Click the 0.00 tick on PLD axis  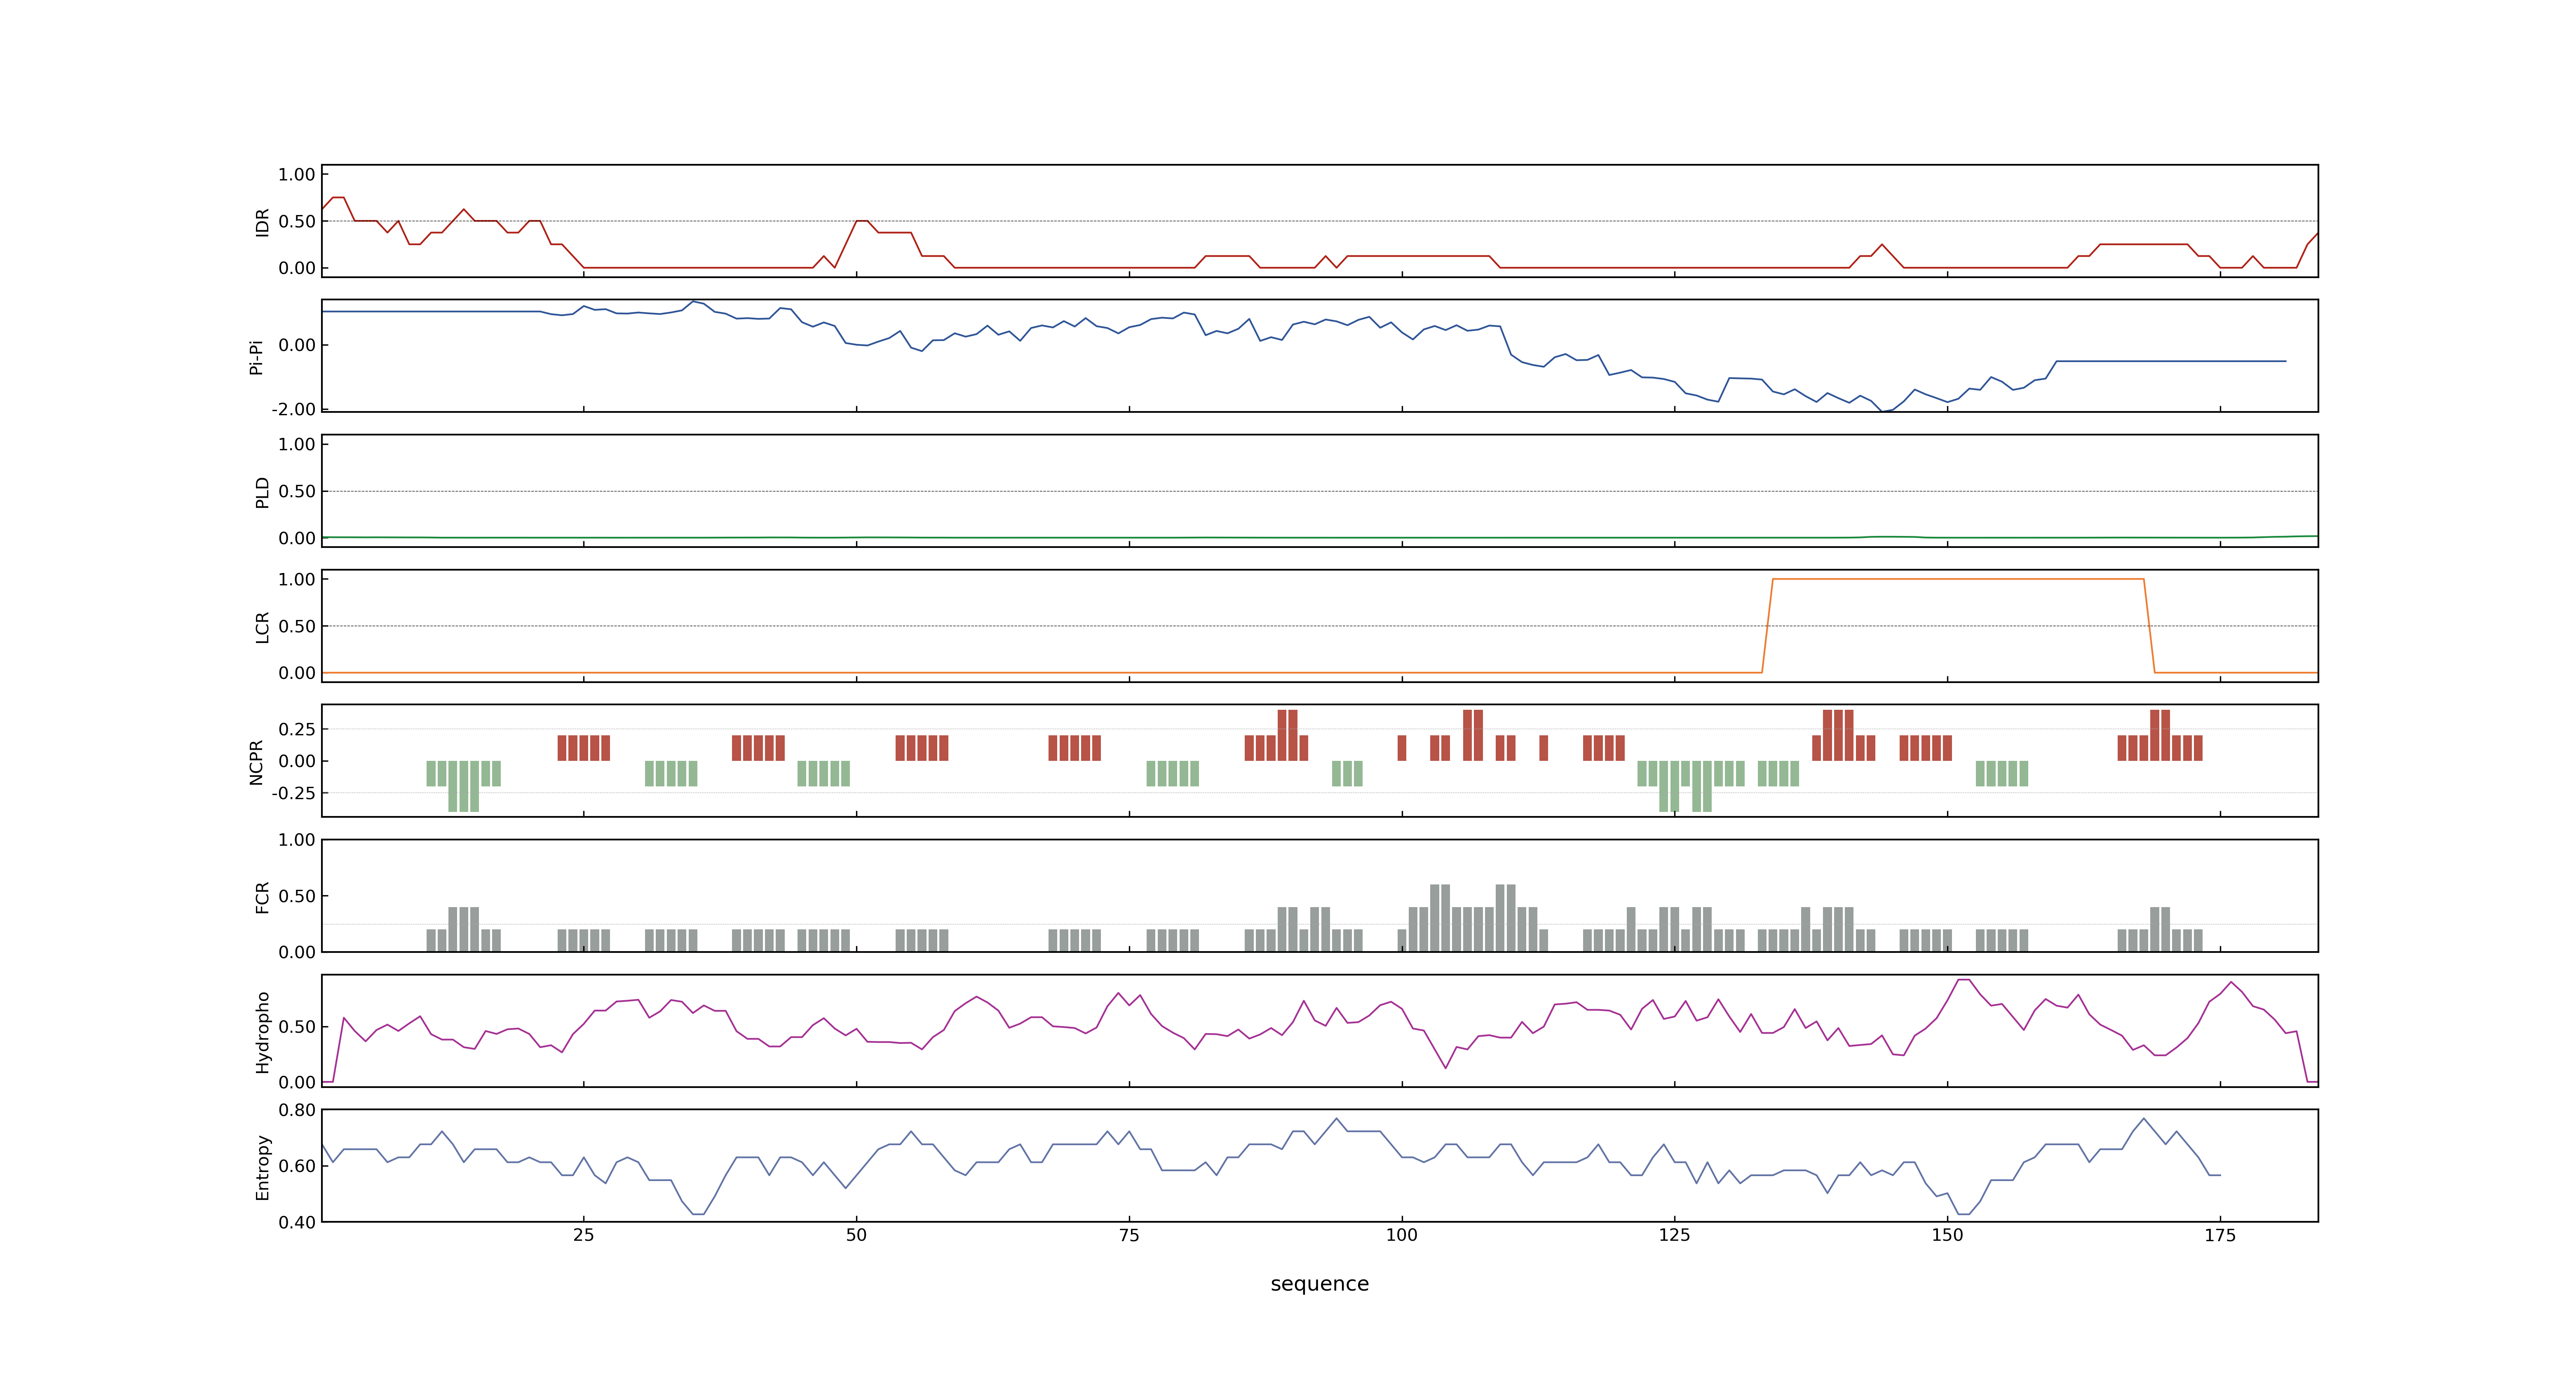pyautogui.click(x=297, y=538)
